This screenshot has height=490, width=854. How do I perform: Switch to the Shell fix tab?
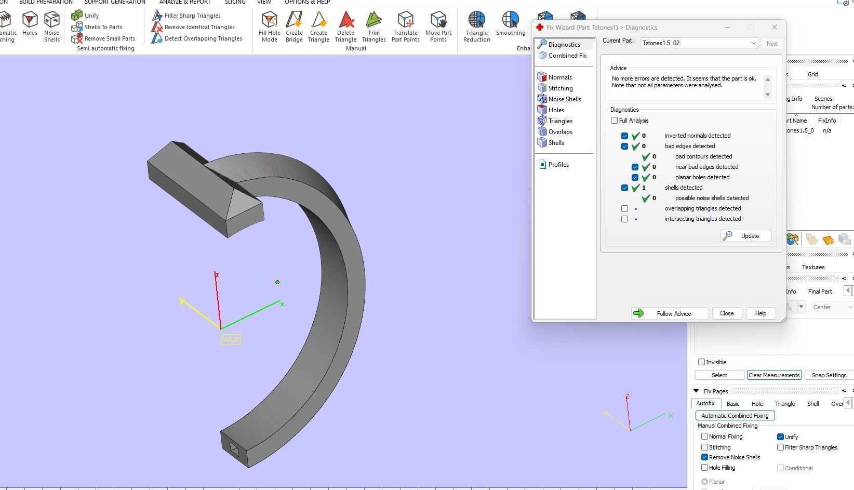tap(813, 404)
